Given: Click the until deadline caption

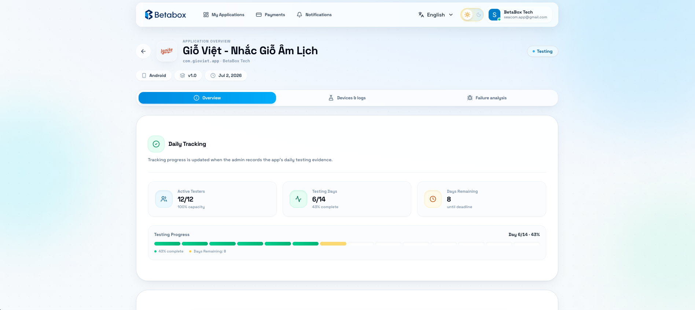Looking at the screenshot, I should coord(460,207).
